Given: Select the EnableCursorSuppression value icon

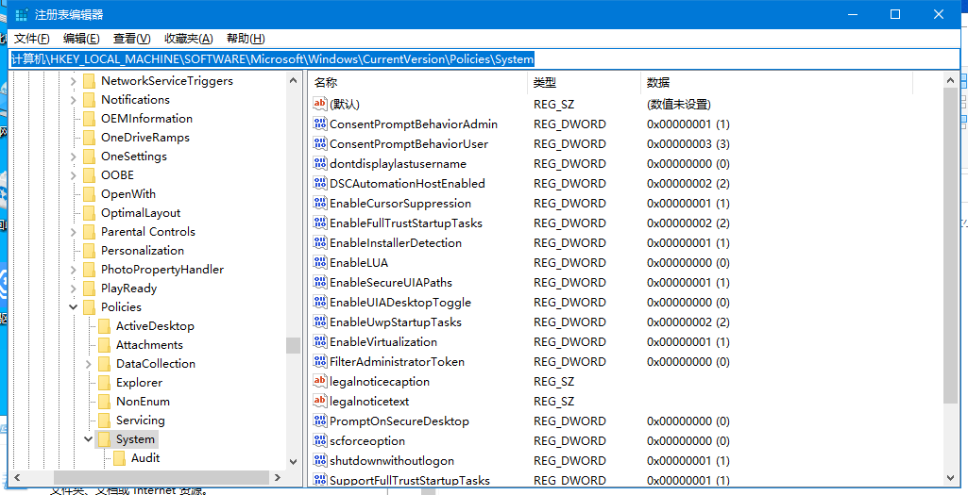Looking at the screenshot, I should coord(320,203).
